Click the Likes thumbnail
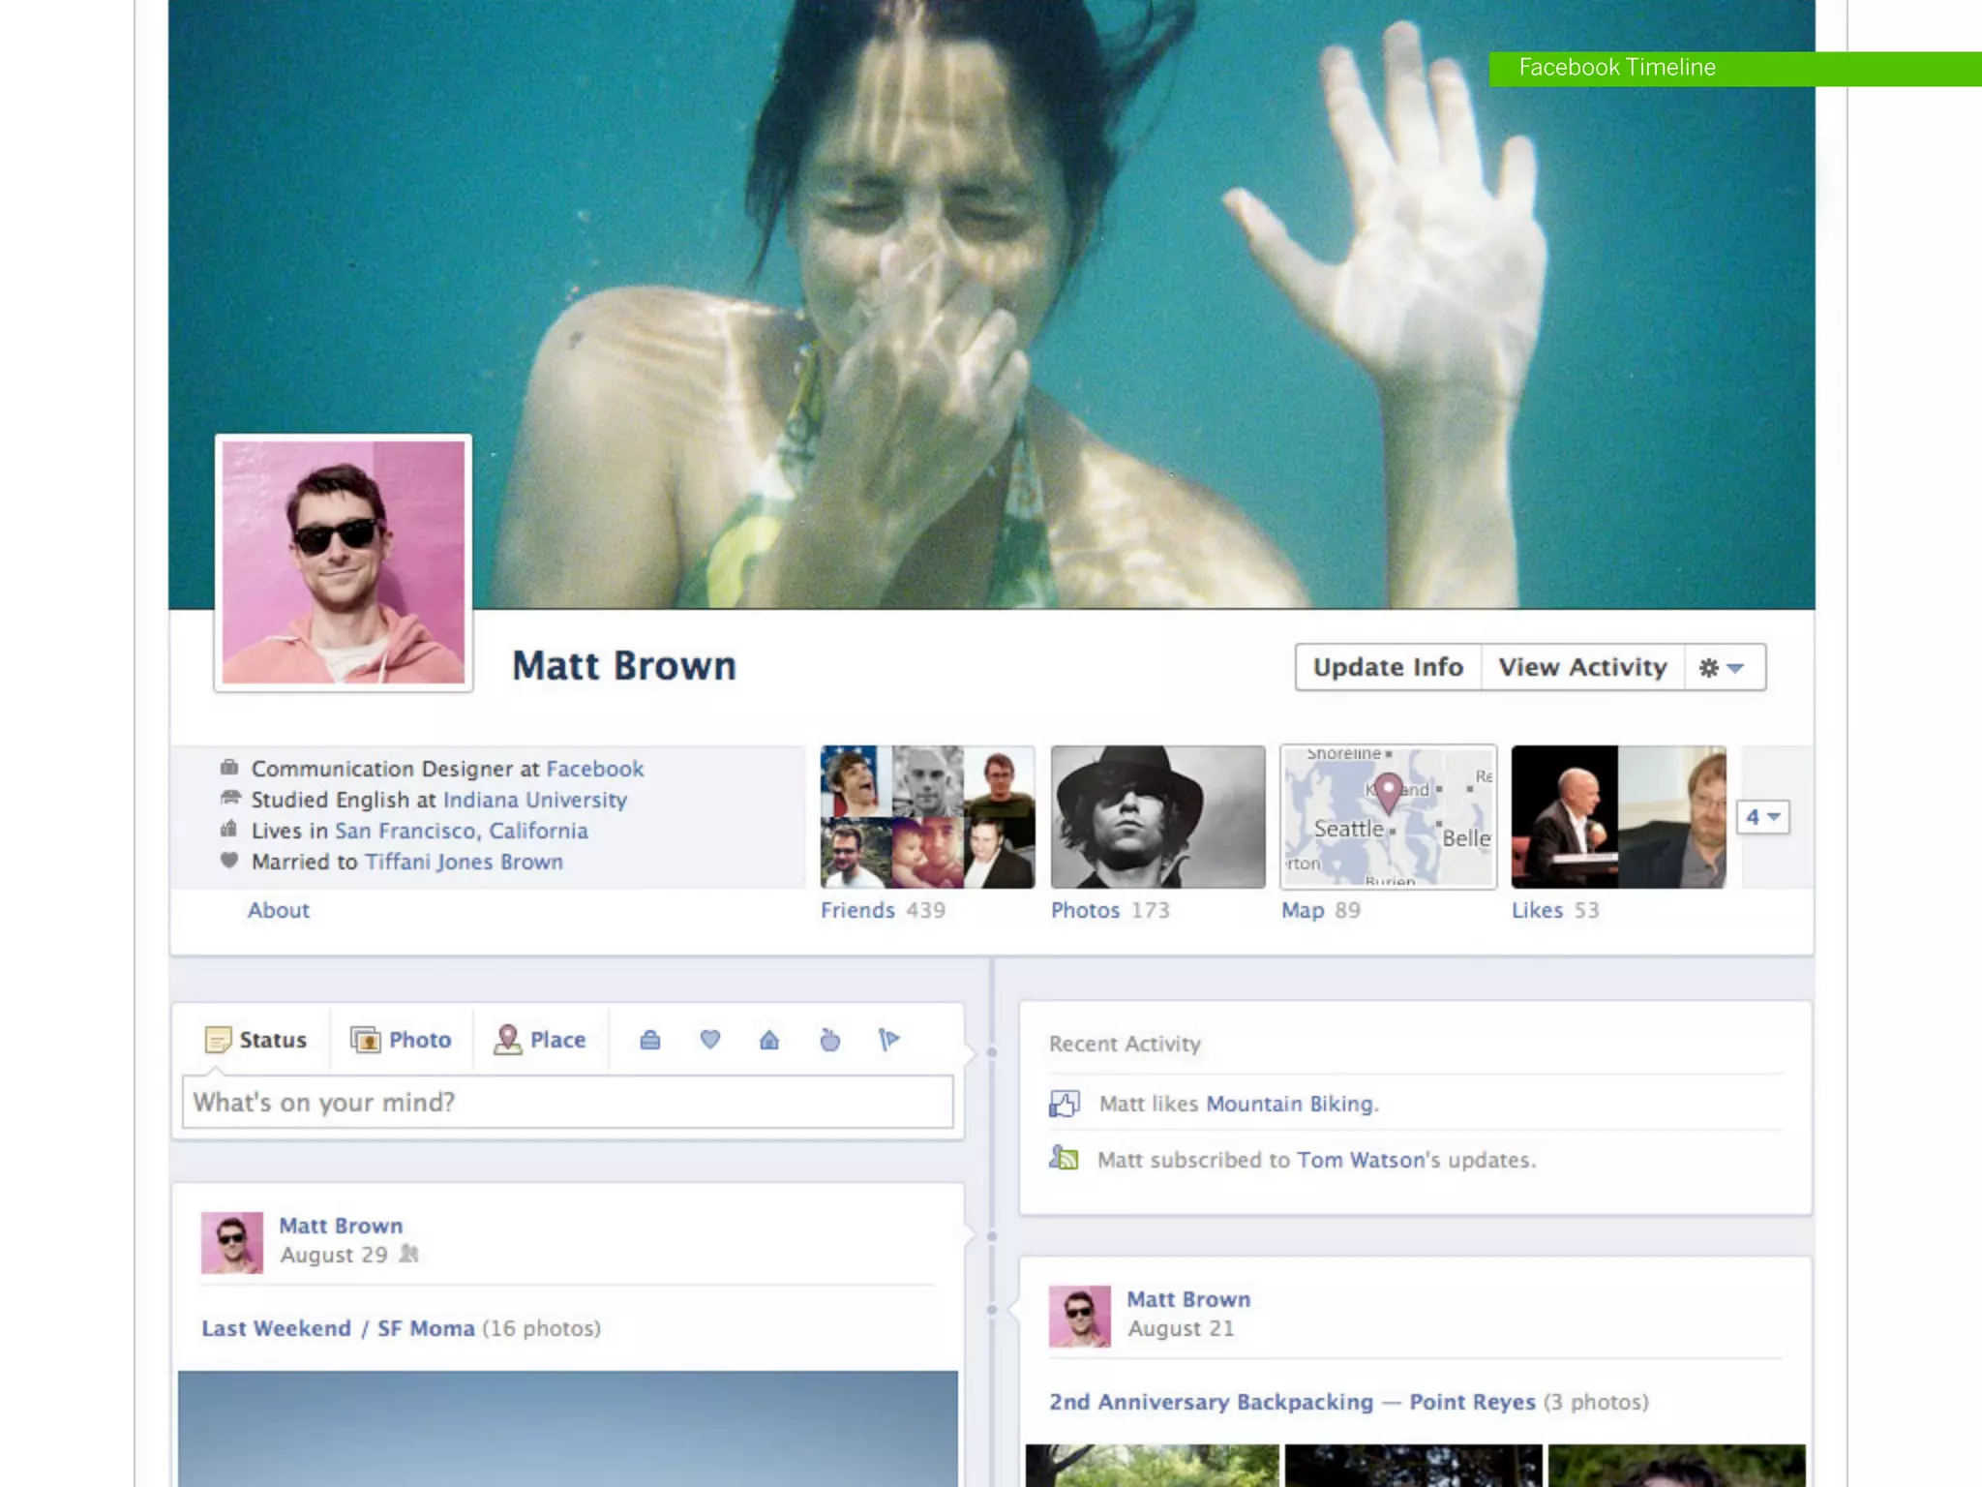The width and height of the screenshot is (1982, 1487). point(1618,816)
